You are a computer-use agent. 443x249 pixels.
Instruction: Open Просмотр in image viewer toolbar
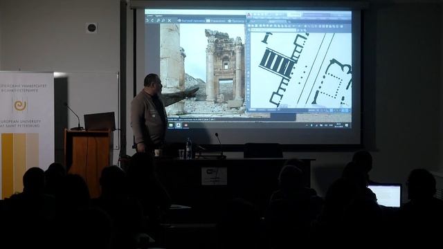236,21
